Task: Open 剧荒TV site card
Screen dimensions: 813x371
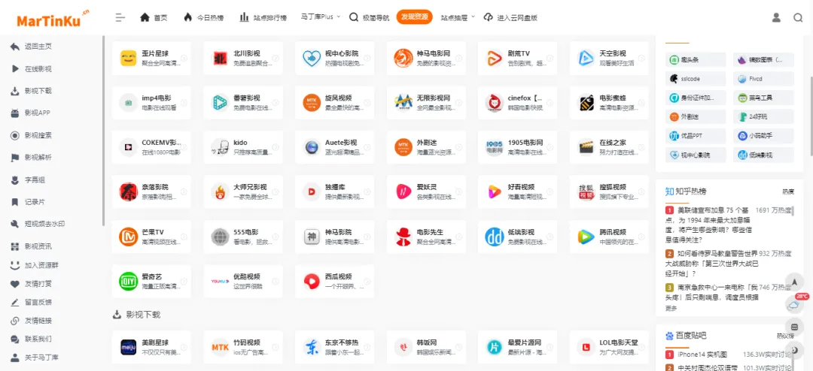Action: coord(517,58)
